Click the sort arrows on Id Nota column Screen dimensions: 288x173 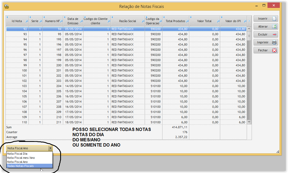[7, 17]
